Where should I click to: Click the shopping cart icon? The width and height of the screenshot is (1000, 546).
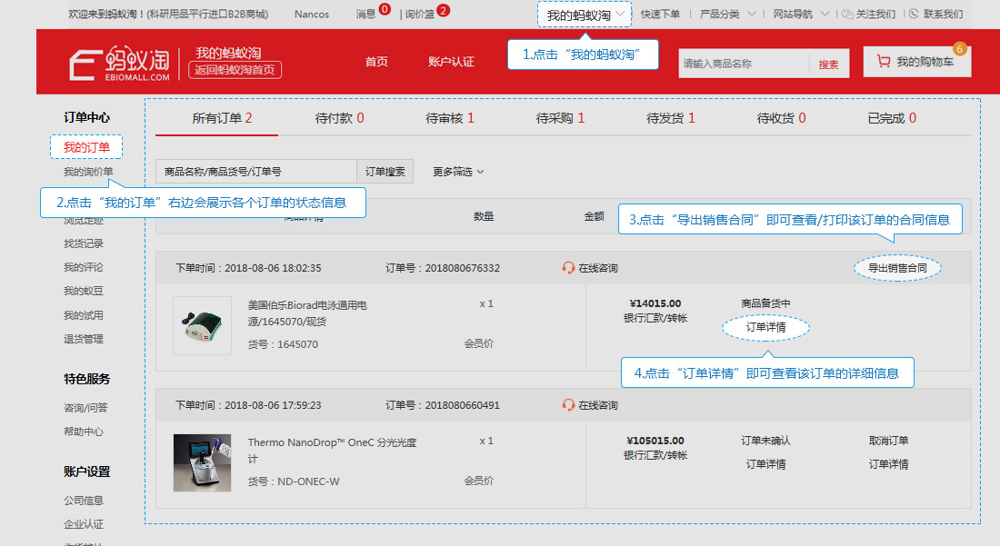tap(884, 61)
